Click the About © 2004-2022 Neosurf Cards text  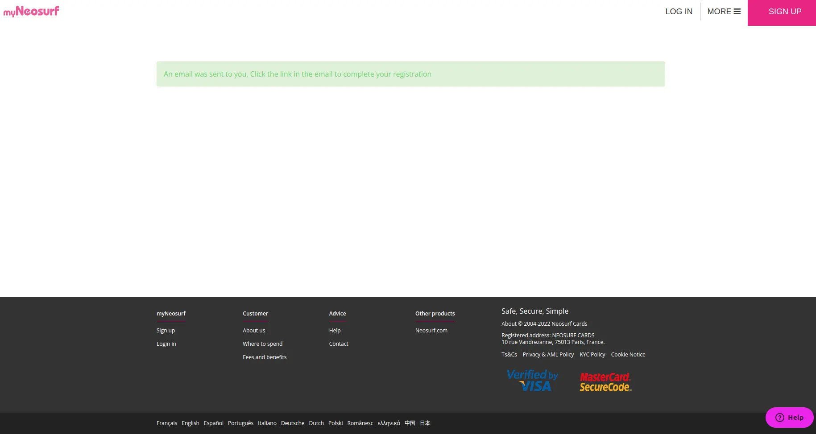coord(544,324)
